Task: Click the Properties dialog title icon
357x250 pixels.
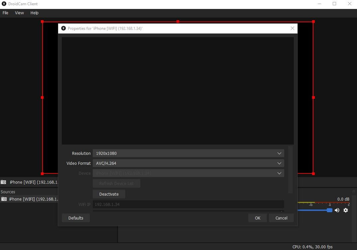Action: (63, 29)
